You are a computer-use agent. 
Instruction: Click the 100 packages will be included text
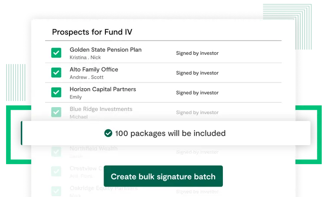pos(170,133)
